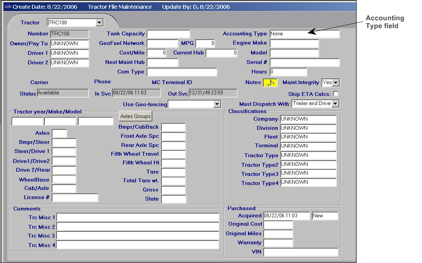Click the Tare field
The height and width of the screenshot is (263, 422).
point(173,172)
